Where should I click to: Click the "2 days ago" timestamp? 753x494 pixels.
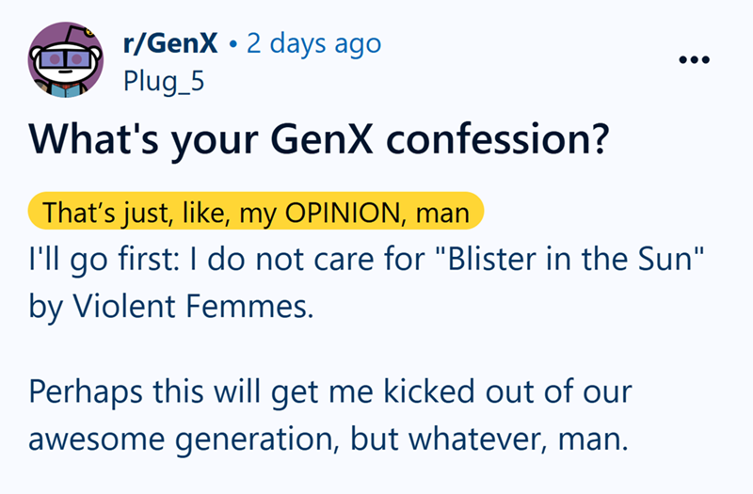click(313, 43)
